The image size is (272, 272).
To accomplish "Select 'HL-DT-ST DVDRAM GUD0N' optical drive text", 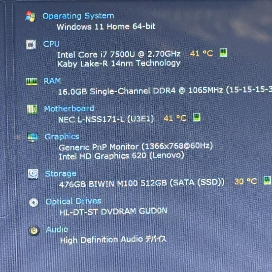I will pyautogui.click(x=113, y=212).
